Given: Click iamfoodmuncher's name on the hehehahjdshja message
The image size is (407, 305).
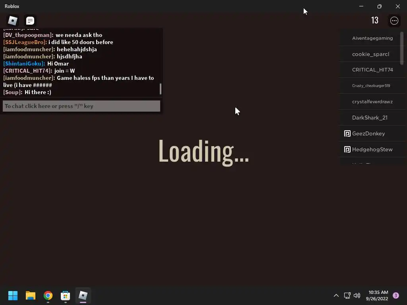Looking at the screenshot, I should (x=29, y=49).
